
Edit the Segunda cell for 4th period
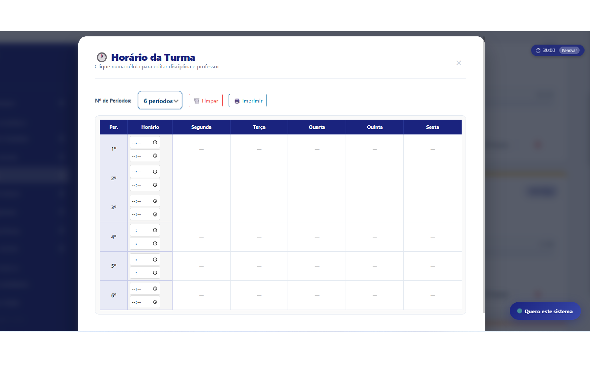click(x=201, y=237)
